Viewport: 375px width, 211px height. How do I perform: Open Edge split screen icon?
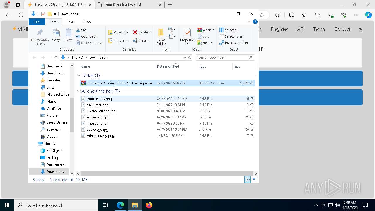[292, 15]
